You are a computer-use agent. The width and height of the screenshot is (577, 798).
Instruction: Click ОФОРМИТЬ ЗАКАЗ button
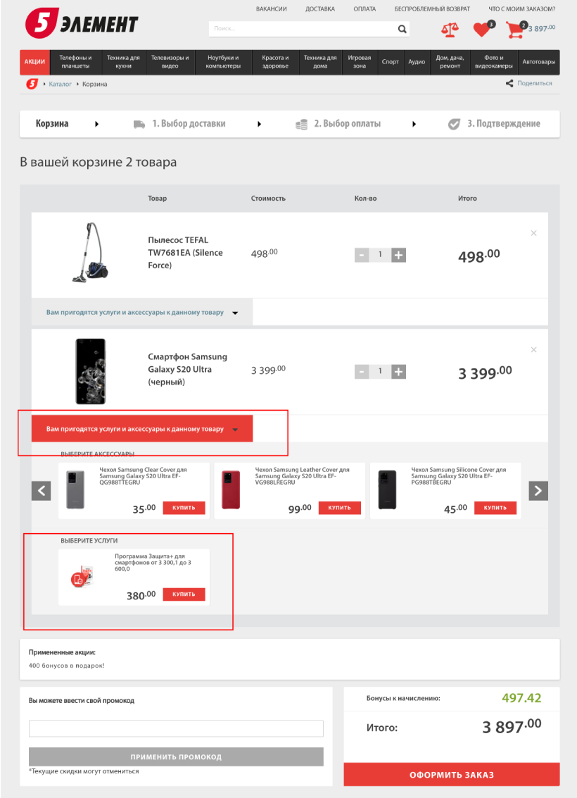coord(452,775)
